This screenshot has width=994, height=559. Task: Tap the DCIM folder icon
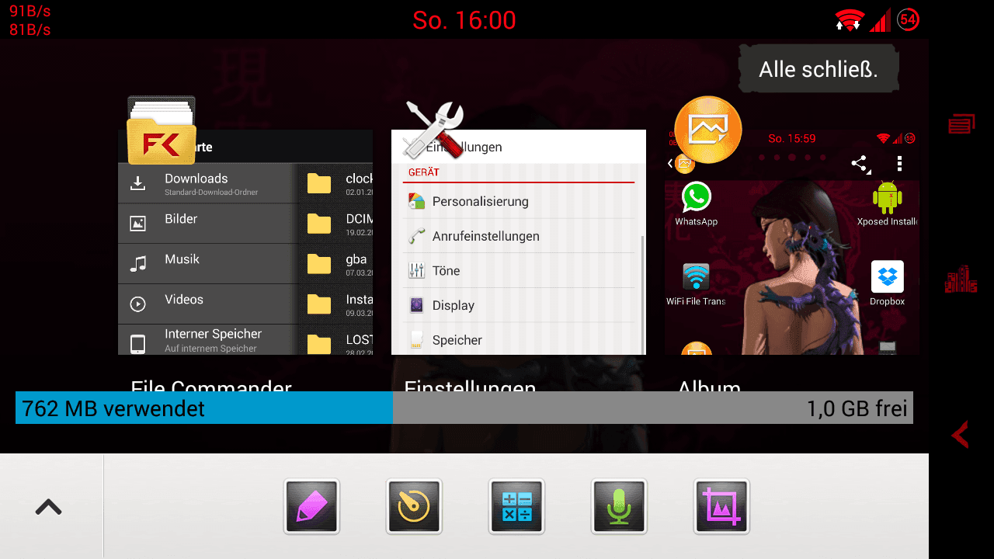tap(319, 224)
